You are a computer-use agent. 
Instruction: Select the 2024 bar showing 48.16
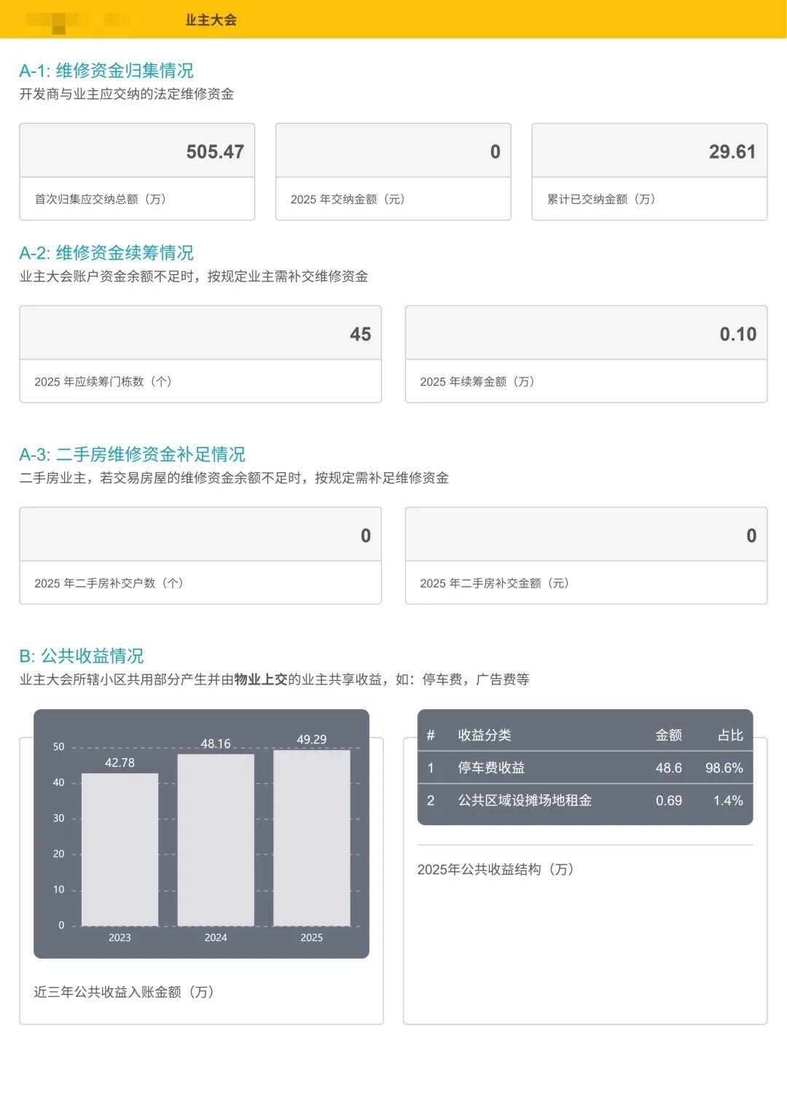click(216, 840)
